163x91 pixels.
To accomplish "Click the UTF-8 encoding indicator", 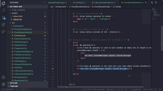I will click(120, 89).
